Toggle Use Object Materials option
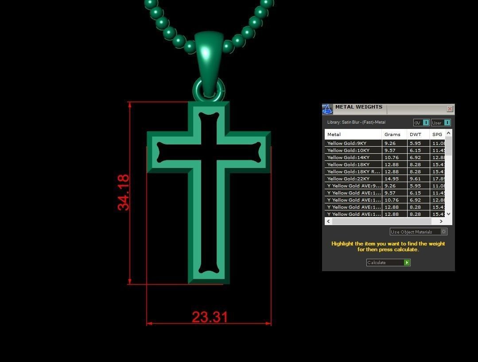478x362 pixels. 418,232
